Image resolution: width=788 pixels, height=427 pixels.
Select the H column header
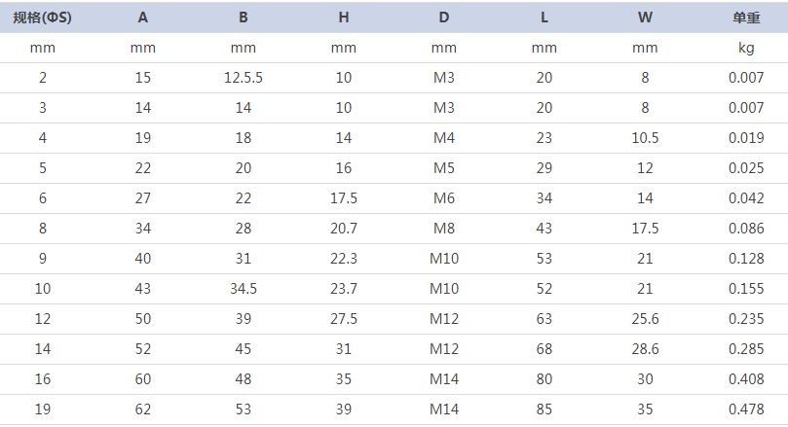click(344, 18)
